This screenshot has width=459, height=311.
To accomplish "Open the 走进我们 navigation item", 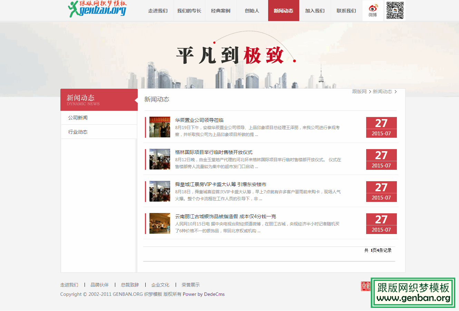I will 158,11.
